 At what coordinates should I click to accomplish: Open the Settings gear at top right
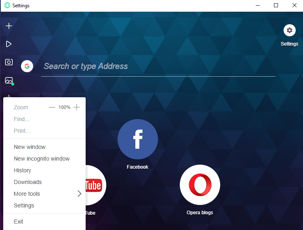pos(290,30)
